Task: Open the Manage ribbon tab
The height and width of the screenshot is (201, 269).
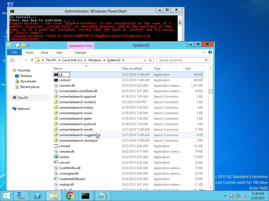Action: 80,53
